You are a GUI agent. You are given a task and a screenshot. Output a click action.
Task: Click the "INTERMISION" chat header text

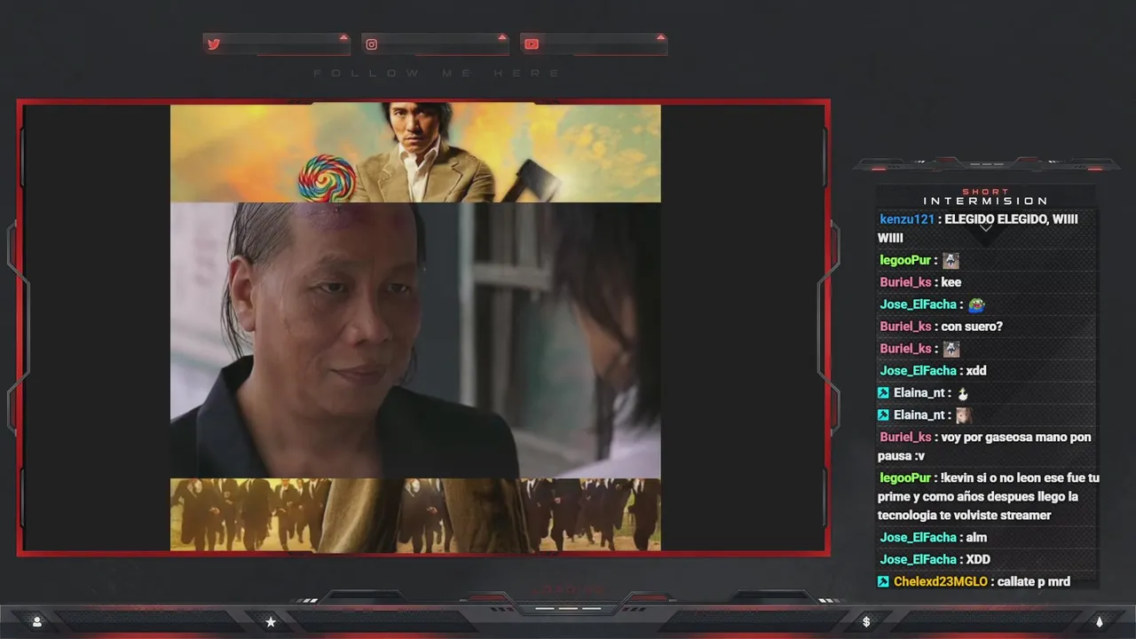click(x=985, y=201)
